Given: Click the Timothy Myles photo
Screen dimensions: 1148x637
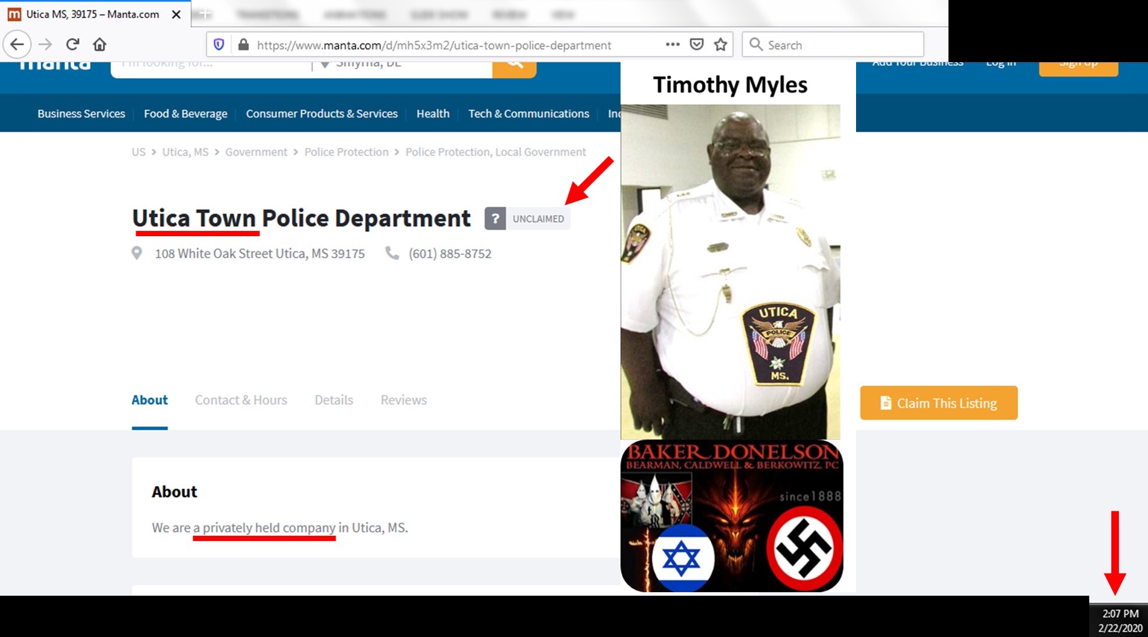Looking at the screenshot, I should tap(730, 272).
